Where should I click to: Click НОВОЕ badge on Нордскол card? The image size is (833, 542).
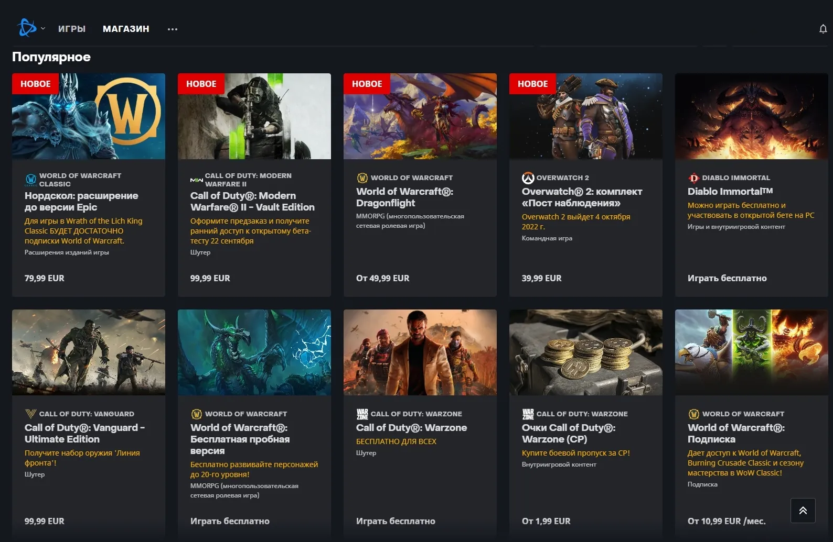click(36, 84)
